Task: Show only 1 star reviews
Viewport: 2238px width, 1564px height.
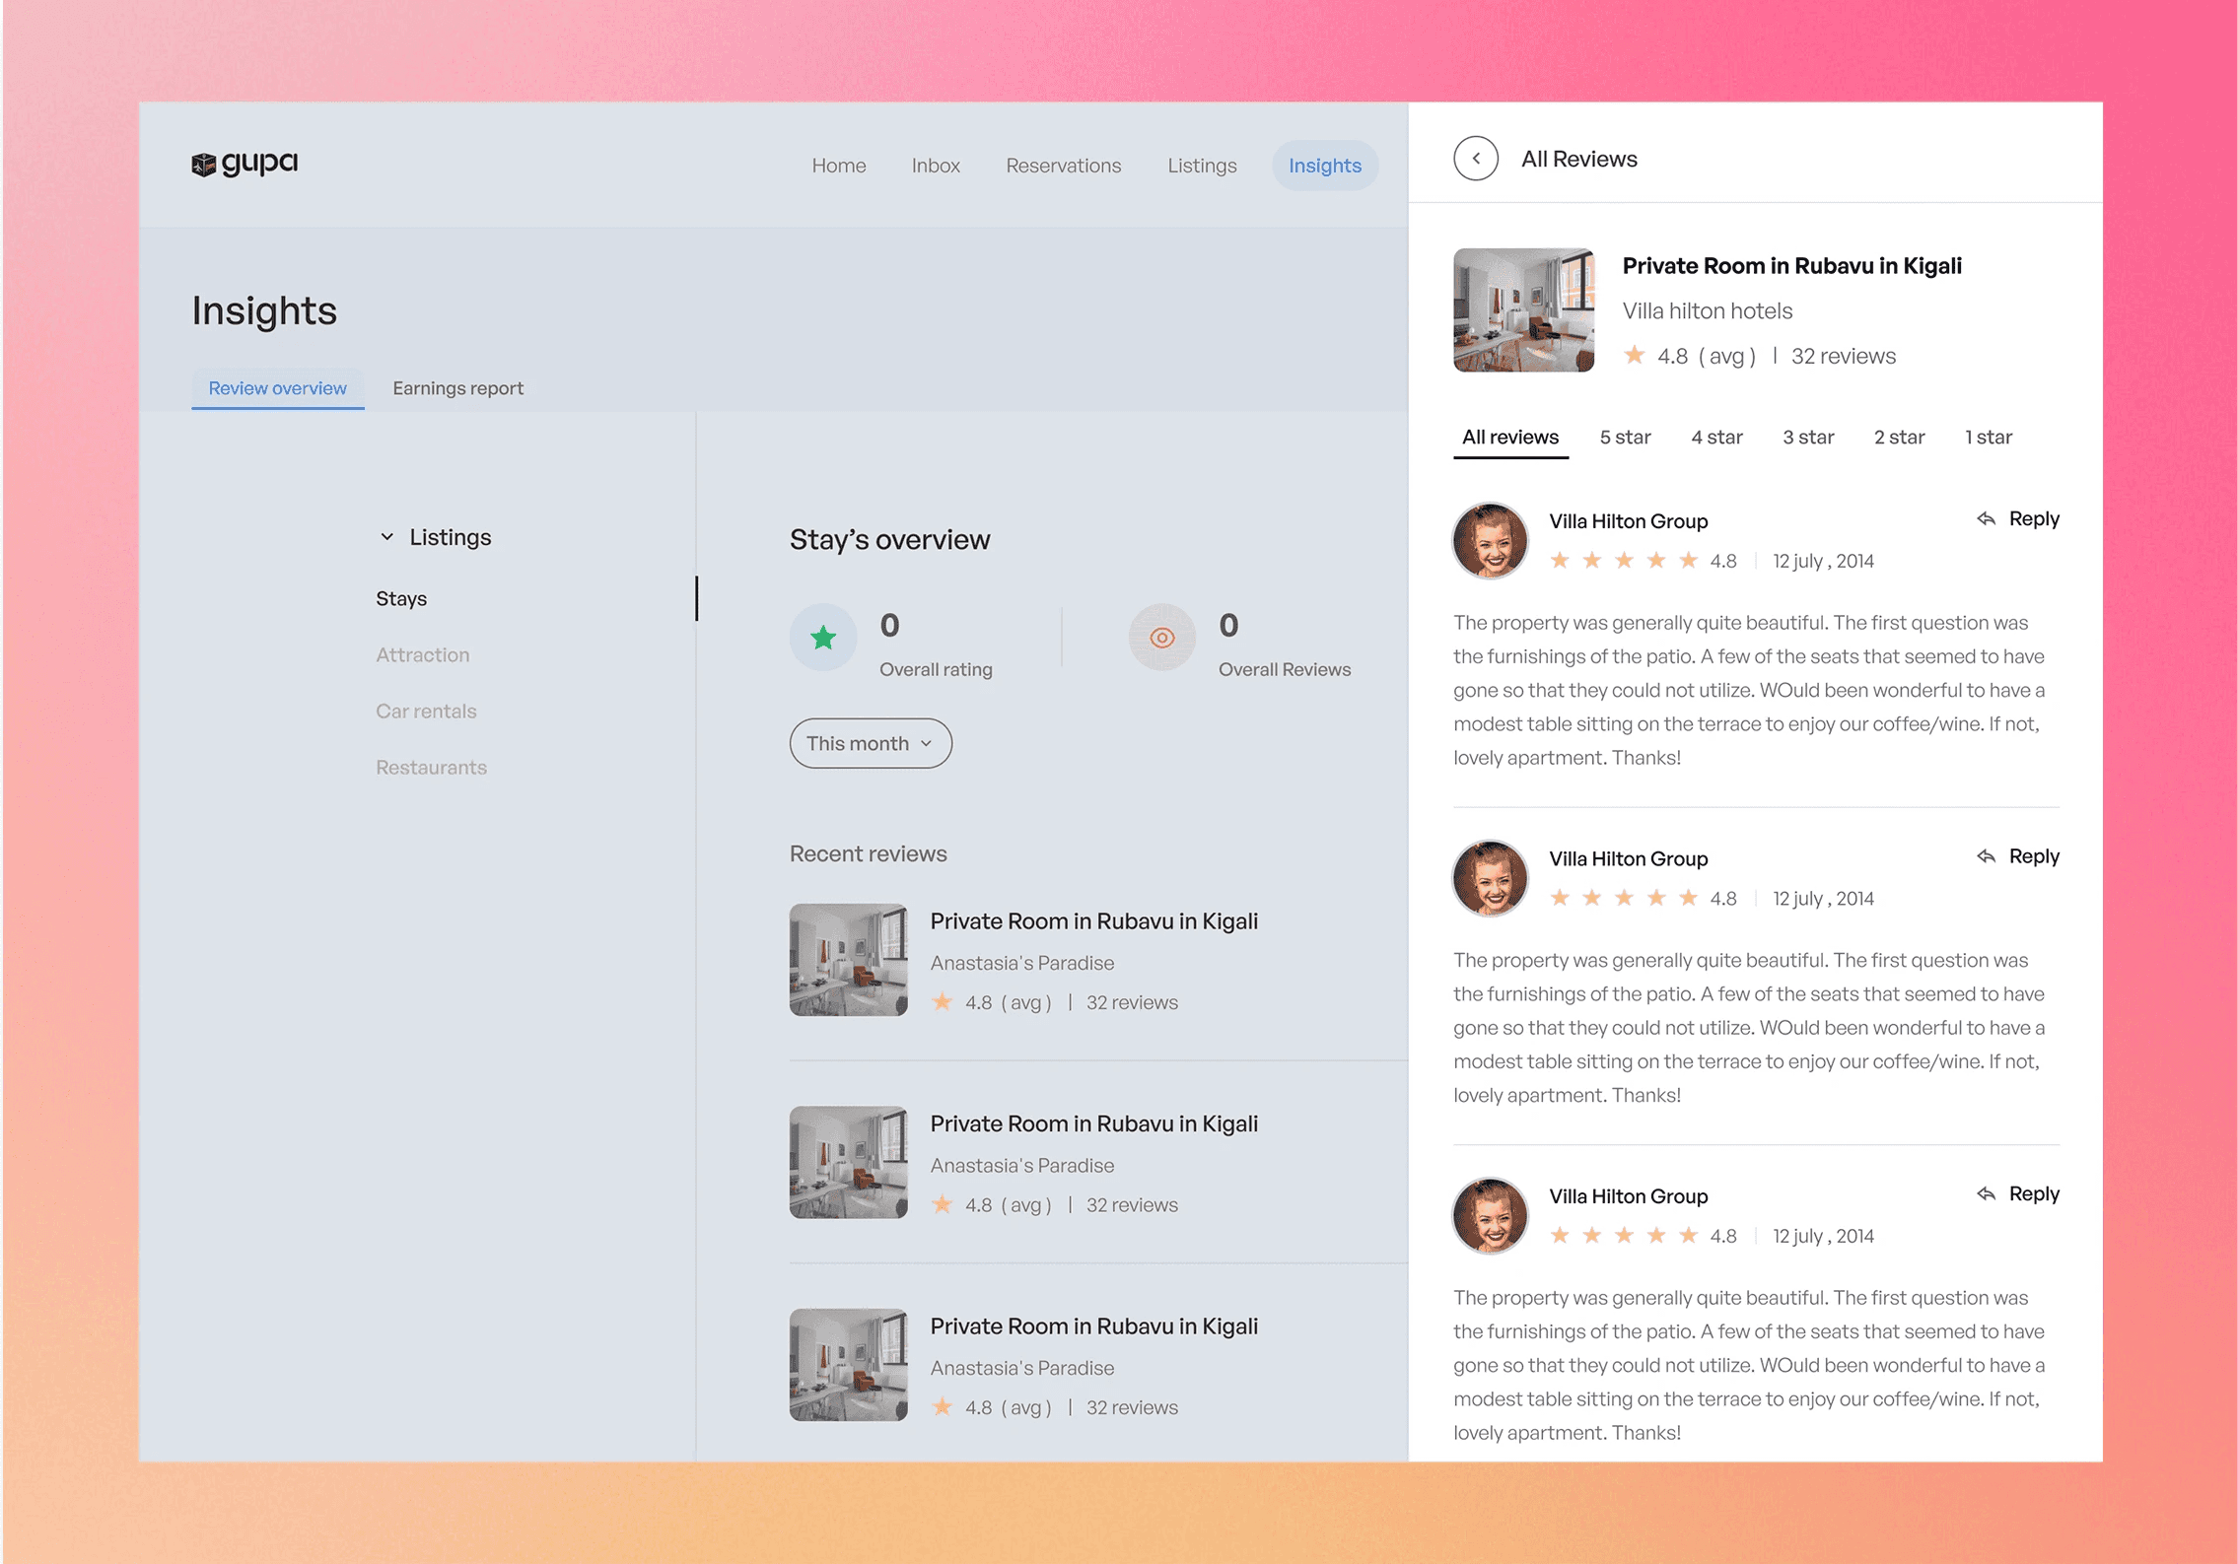Action: coord(1988,438)
